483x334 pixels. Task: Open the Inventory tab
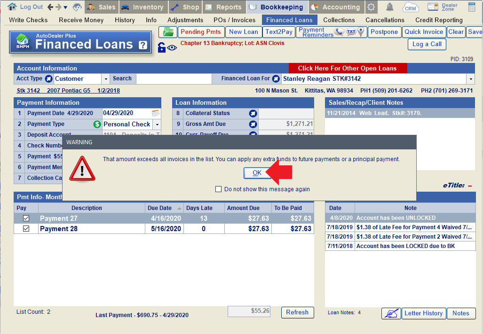(x=143, y=7)
